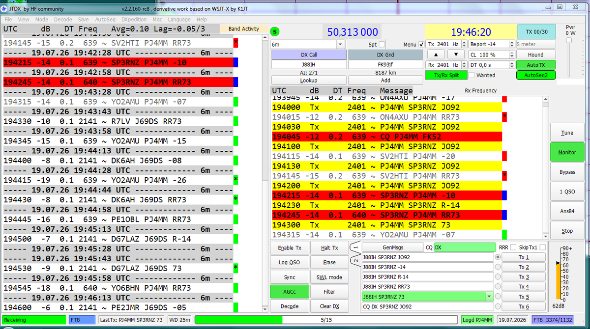The height and width of the screenshot is (329, 590).
Task: Click the WD 25m status bar entry
Action: 180,320
